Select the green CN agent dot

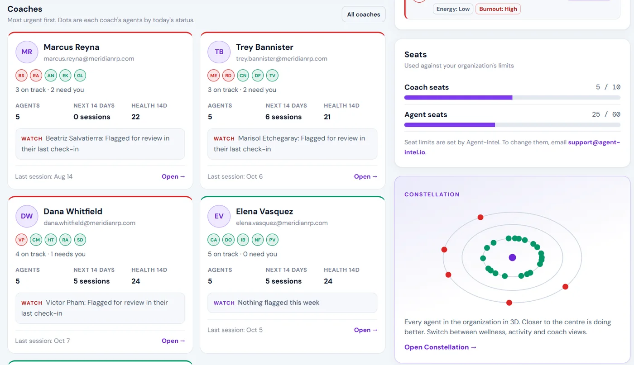(243, 76)
